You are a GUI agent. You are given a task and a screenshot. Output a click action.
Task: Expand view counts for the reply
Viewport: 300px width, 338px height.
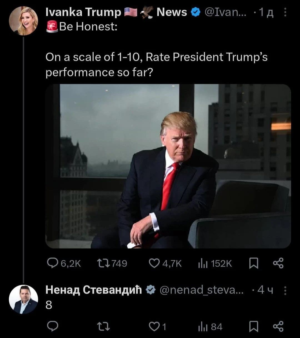(204, 327)
